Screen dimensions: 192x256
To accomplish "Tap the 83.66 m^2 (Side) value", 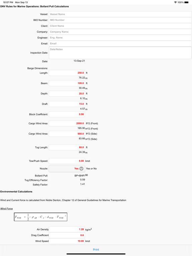I will [88, 139].
